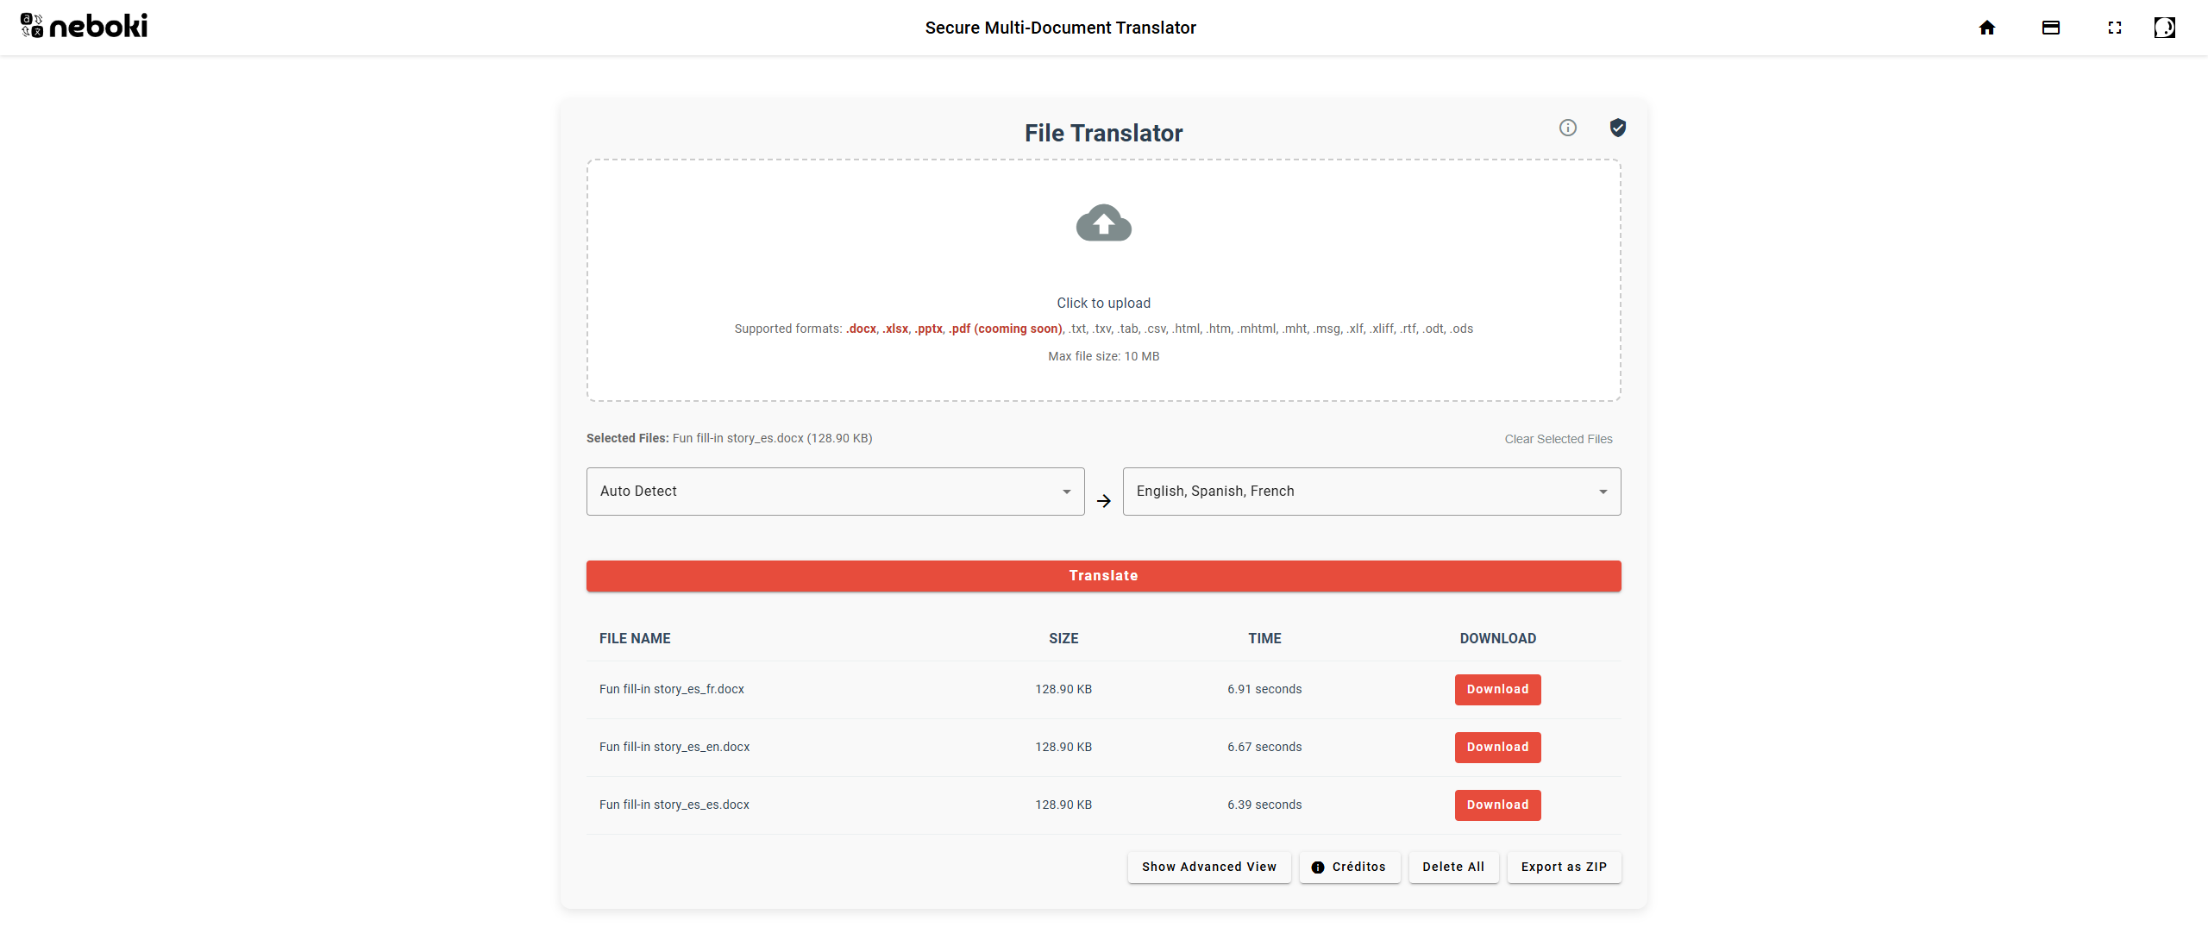Image resolution: width=2208 pixels, height=952 pixels.
Task: Click the Créditos info icon button
Action: 1349,867
